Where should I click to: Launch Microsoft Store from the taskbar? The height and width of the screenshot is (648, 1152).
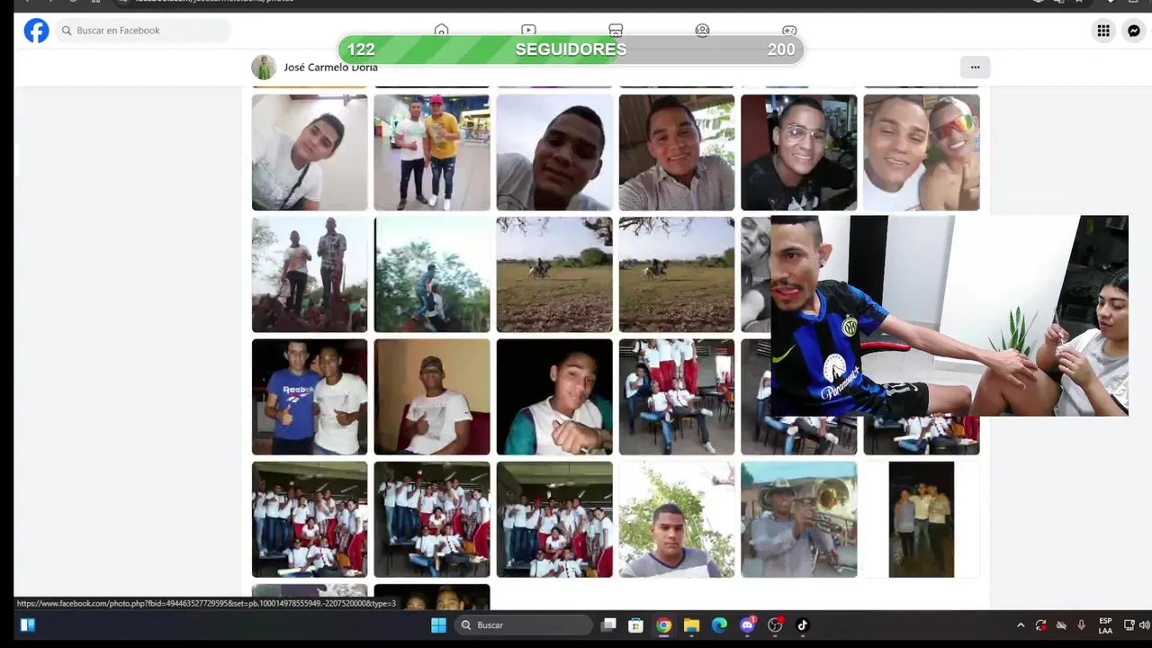(x=635, y=625)
